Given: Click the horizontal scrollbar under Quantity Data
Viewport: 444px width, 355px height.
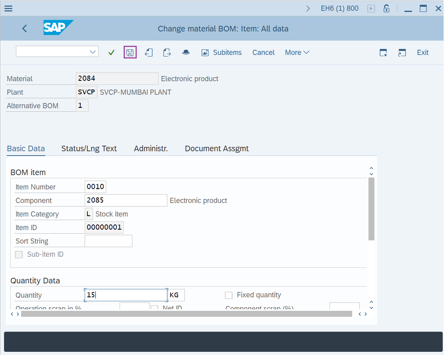Looking at the screenshot, I should coord(186,314).
